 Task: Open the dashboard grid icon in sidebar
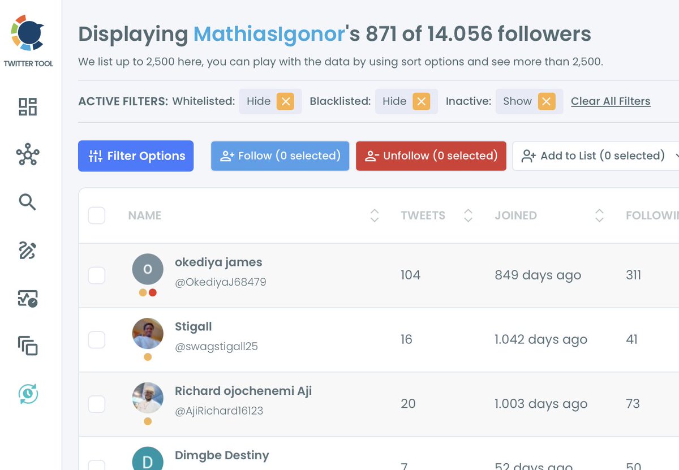click(28, 107)
